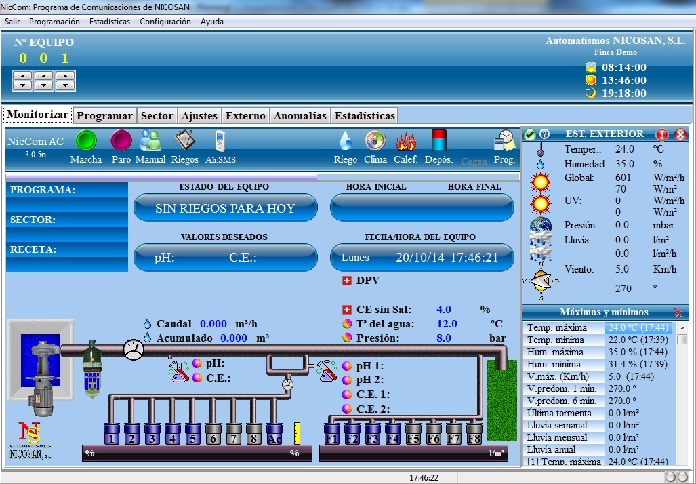Viewport: 696px width, 484px height.
Task: Open the Riegos clipboard icon
Action: point(184,141)
